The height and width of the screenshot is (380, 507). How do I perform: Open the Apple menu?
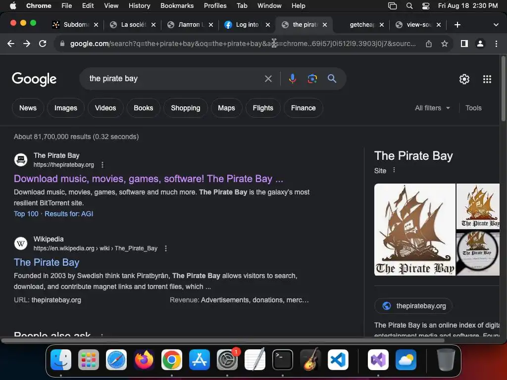pos(12,6)
